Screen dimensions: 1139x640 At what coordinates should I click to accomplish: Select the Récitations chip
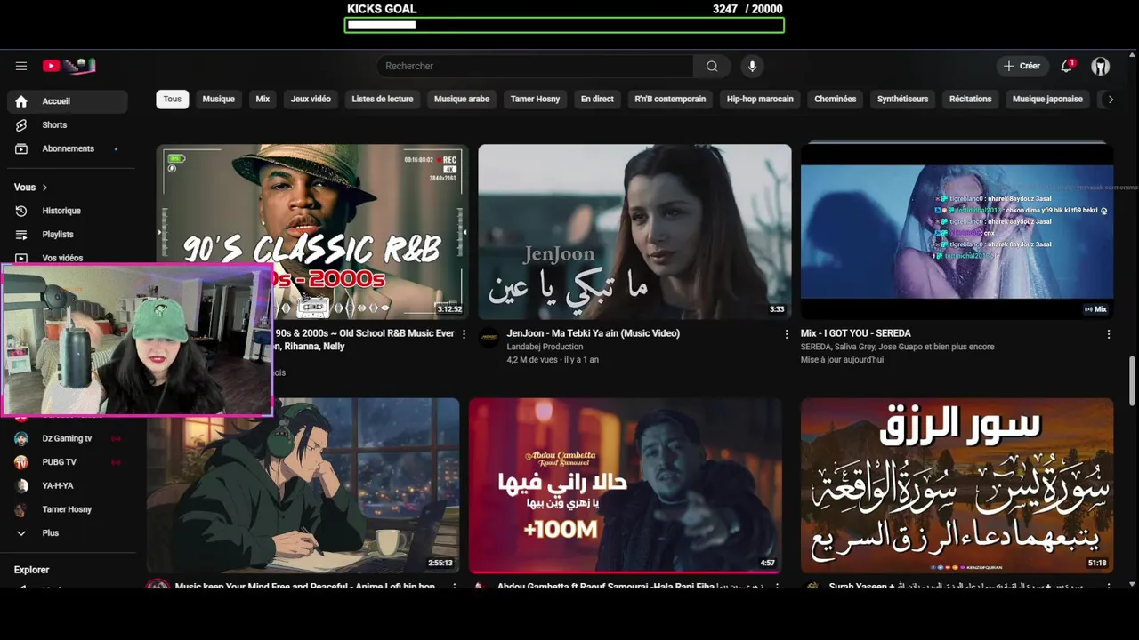[x=970, y=100]
